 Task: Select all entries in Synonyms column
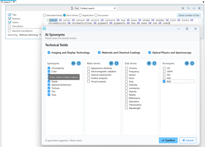73,63
